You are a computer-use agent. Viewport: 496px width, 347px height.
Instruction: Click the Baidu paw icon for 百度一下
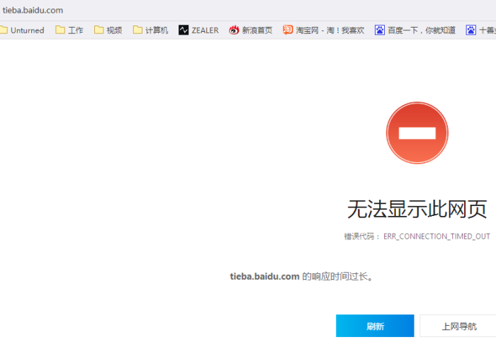[x=380, y=30]
